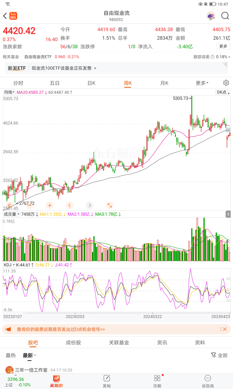Tap the 买指数 buy index icon
Image resolution: width=233 pixels, height=389 pixels.
click(x=57, y=380)
